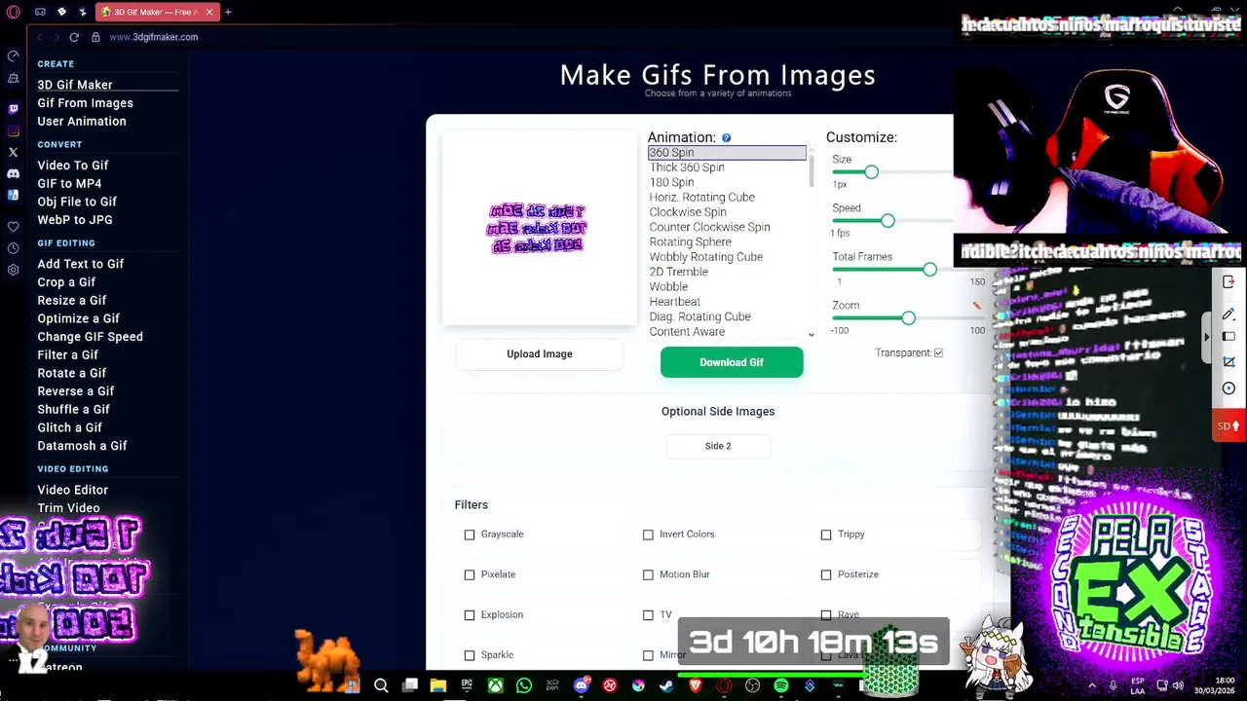Expand the capture toolbar collapse arrow

point(1206,337)
